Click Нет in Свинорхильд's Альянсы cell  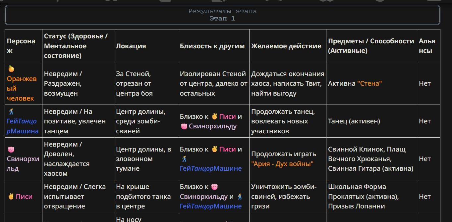click(425, 159)
